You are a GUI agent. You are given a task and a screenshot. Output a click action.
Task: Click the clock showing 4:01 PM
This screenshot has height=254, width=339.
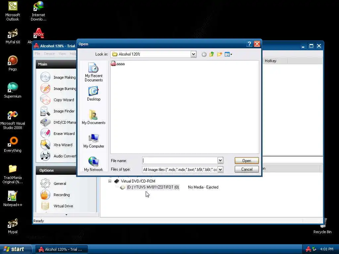327,249
